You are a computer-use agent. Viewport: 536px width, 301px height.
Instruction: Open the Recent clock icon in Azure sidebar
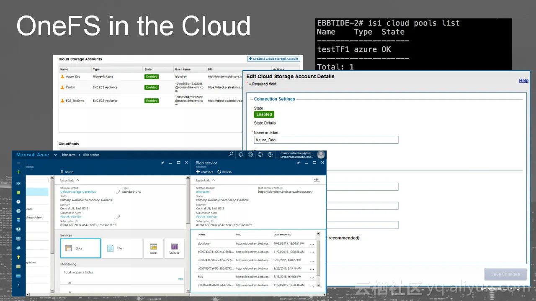coord(18,202)
